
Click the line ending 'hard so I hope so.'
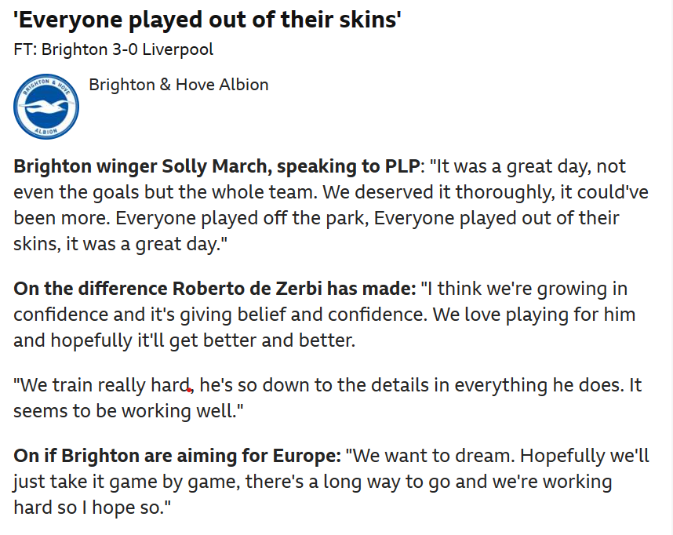pyautogui.click(x=93, y=507)
